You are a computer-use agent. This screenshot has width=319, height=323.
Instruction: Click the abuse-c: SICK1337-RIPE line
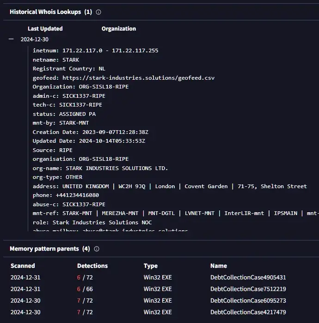pyautogui.click(x=69, y=204)
